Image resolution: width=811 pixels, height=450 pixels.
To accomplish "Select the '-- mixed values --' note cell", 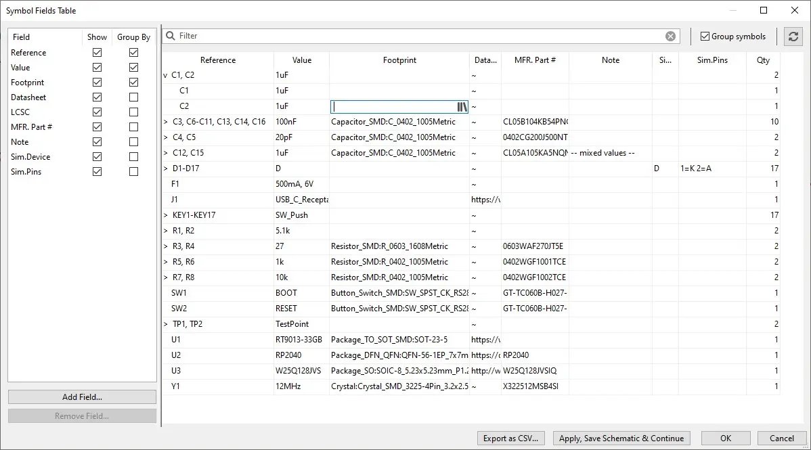I will [x=611, y=153].
